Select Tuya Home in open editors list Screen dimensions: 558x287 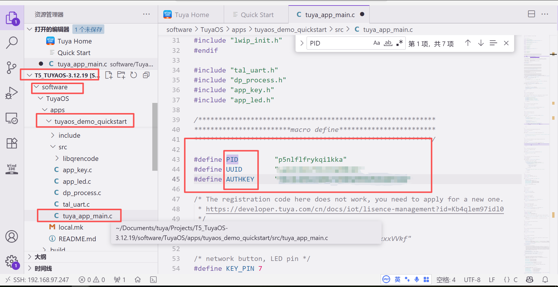tap(74, 41)
